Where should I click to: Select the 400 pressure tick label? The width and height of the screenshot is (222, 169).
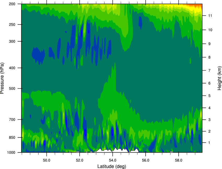tap(12, 68)
